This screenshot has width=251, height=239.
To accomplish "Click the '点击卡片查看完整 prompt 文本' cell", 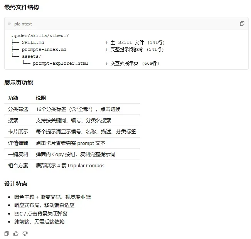I will (71, 143).
